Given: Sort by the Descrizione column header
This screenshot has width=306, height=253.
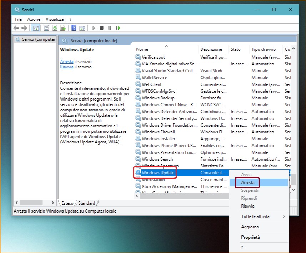Looking at the screenshot, I should (213, 49).
